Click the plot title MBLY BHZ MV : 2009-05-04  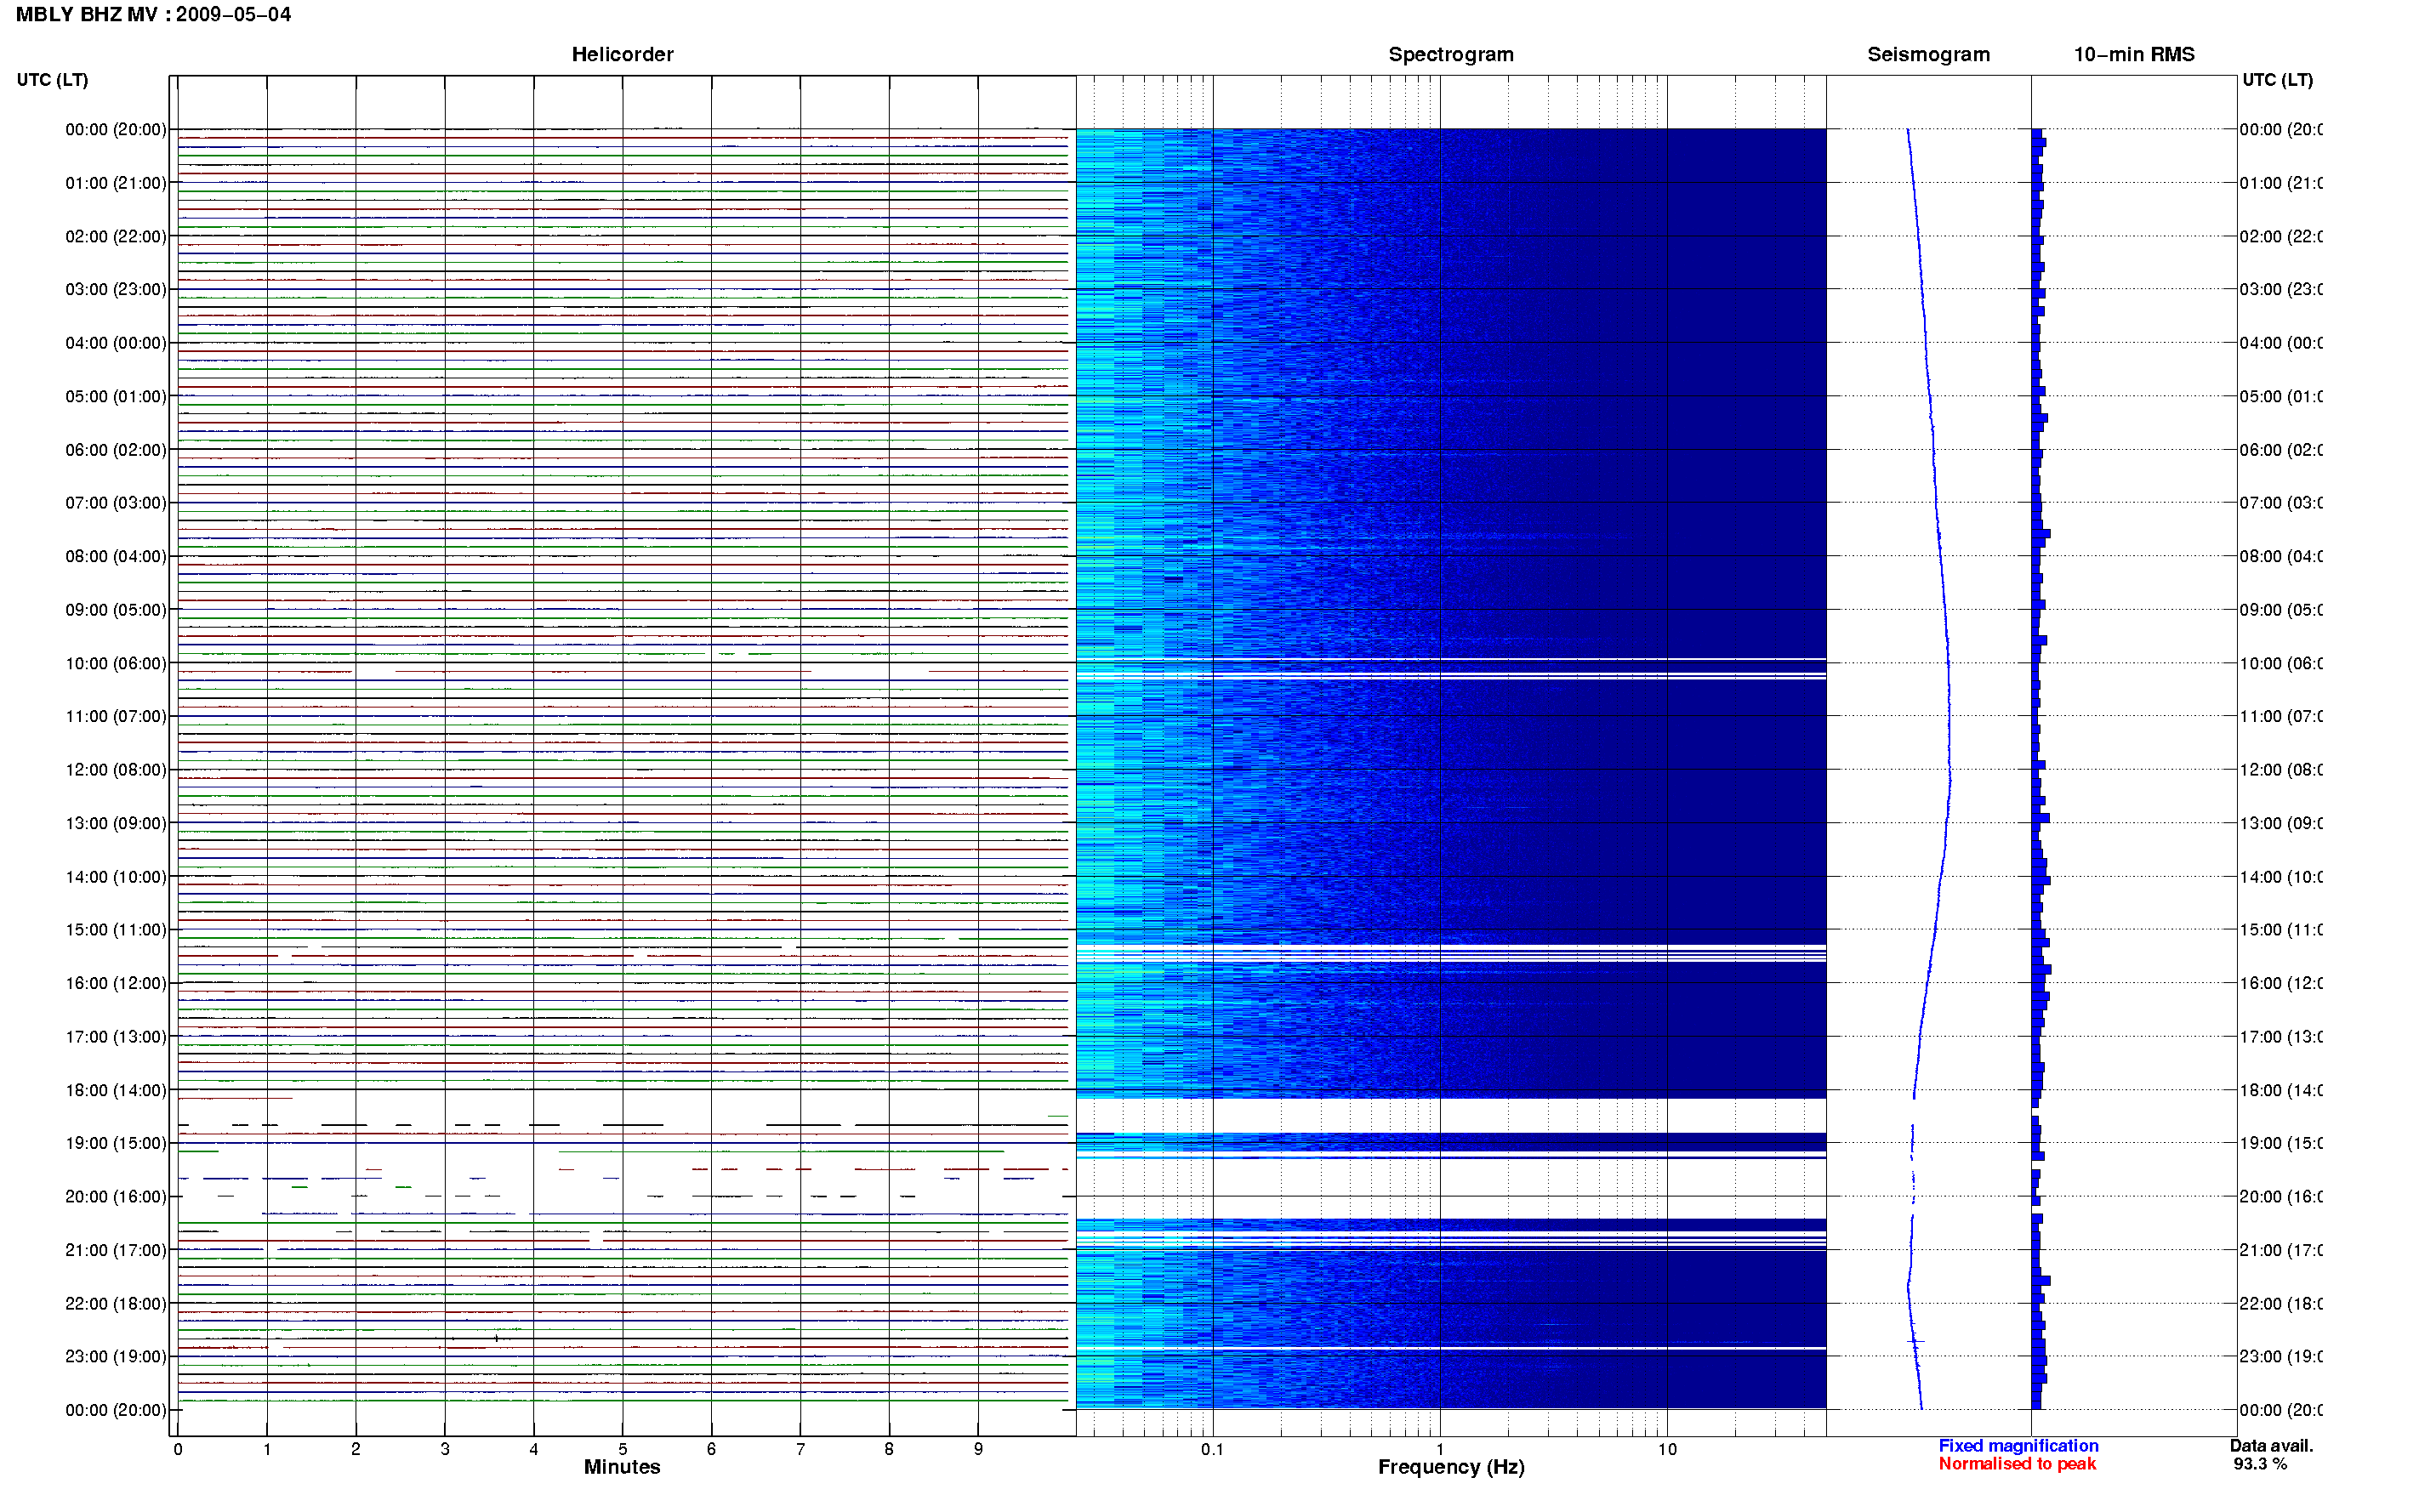(x=153, y=15)
